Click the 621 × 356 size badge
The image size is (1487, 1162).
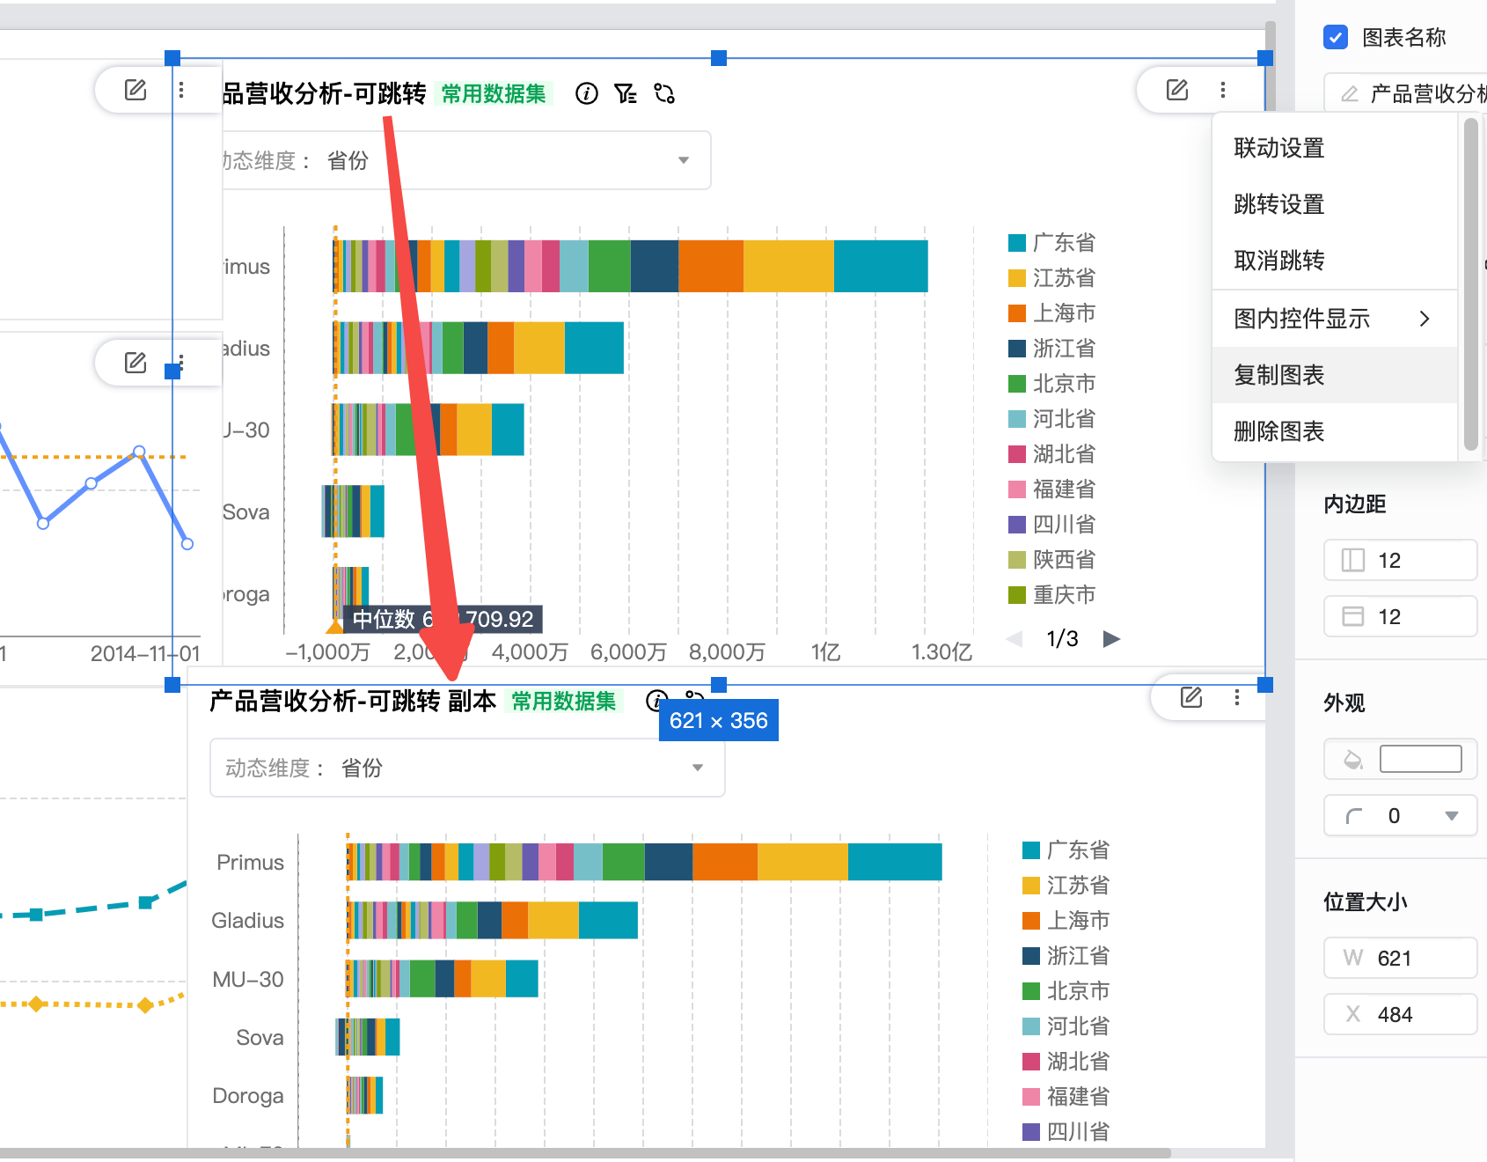click(x=719, y=720)
